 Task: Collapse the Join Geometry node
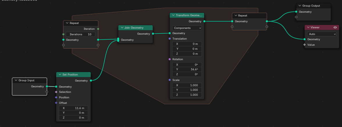122,28
